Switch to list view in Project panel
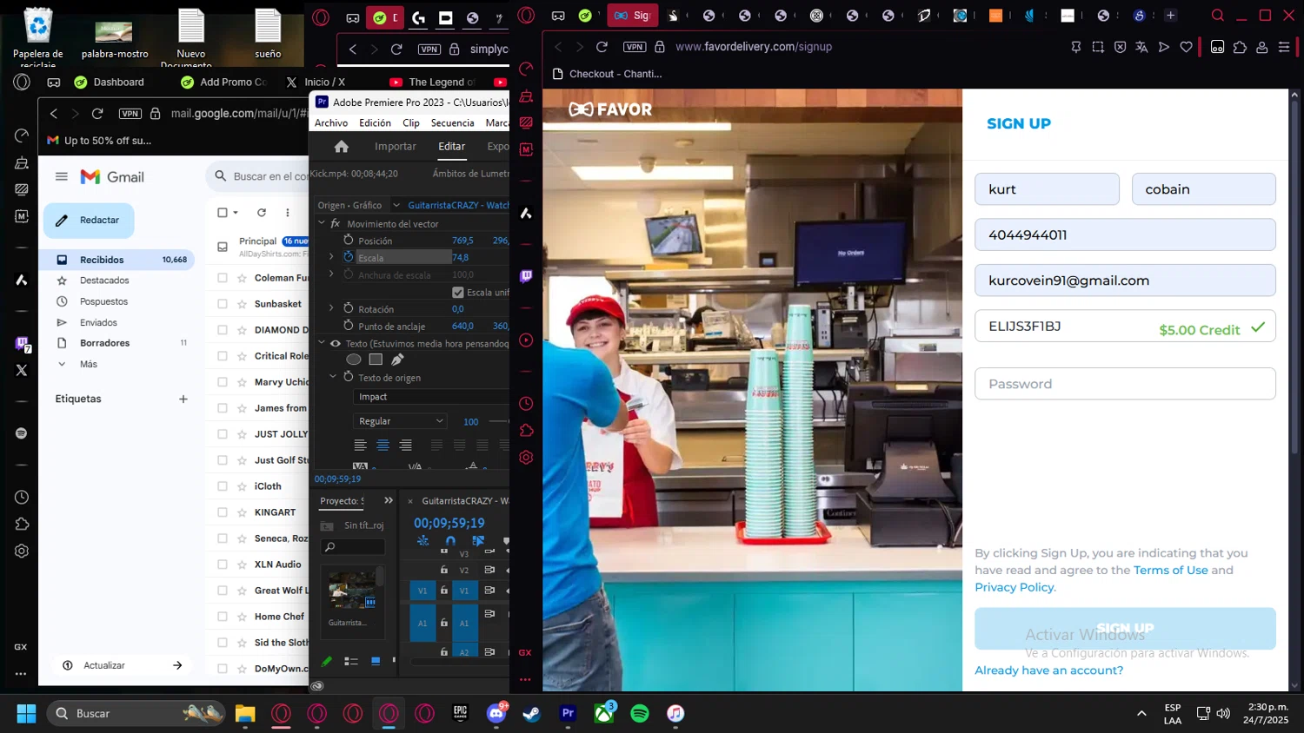The image size is (1304, 733). [351, 662]
